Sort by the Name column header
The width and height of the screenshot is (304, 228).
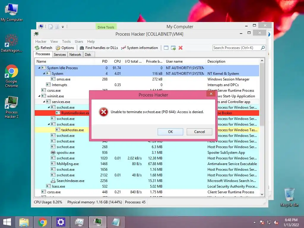64,61
